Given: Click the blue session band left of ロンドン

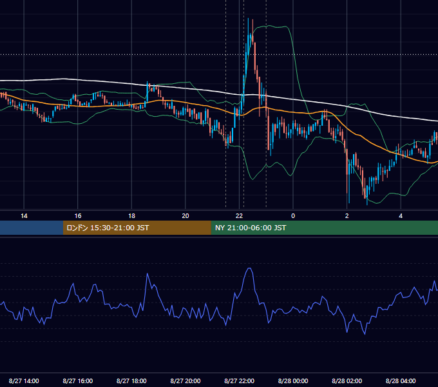Looking at the screenshot, I should click(x=32, y=228).
